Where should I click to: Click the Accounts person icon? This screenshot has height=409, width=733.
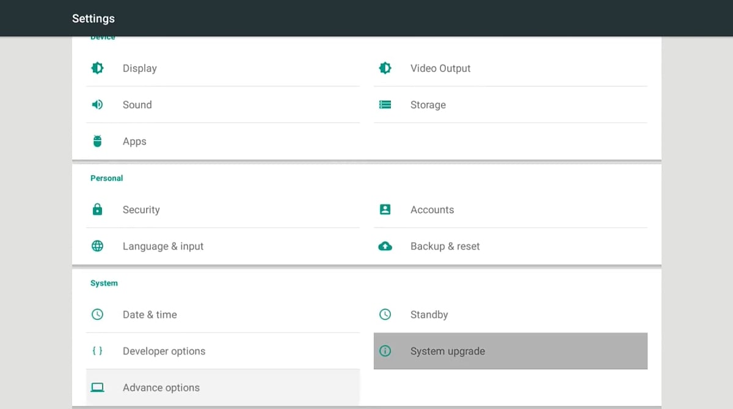pyautogui.click(x=385, y=210)
